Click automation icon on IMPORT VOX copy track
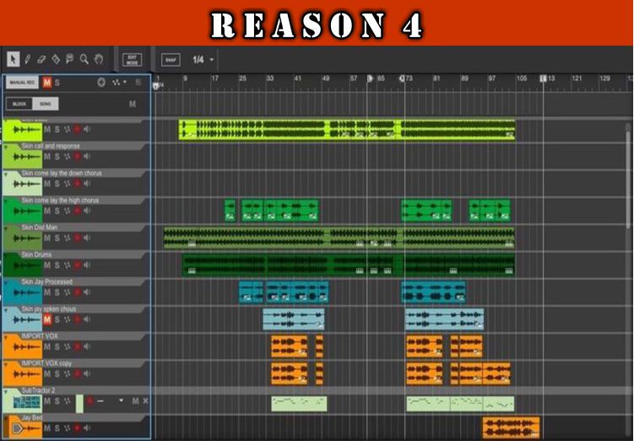This screenshot has width=634, height=441. 68,374
